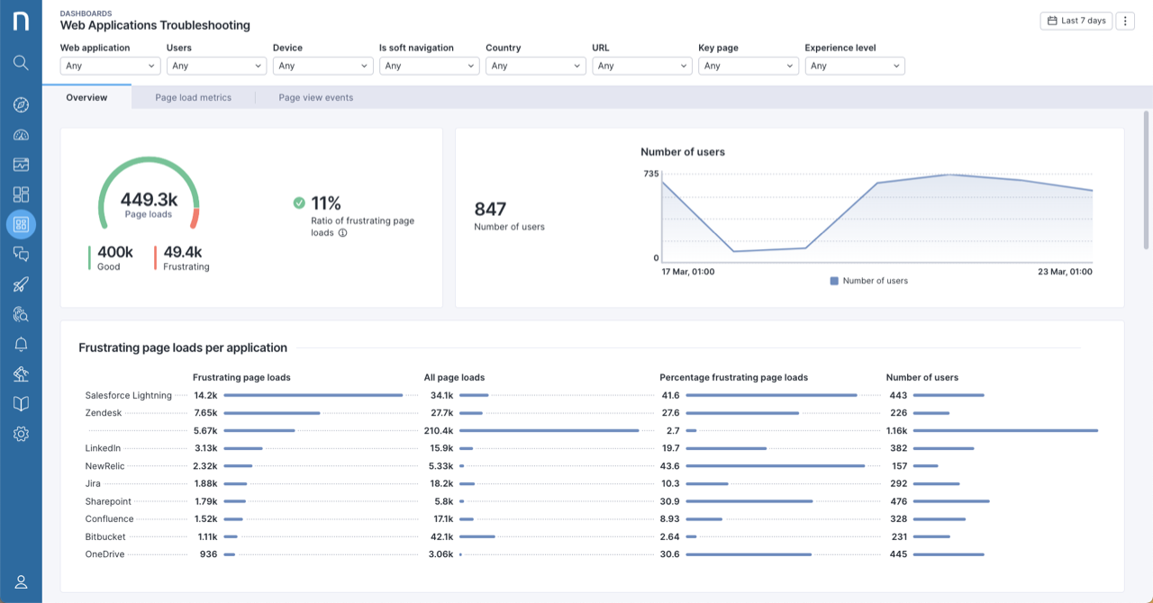Open the settings gear icon
The height and width of the screenshot is (603, 1153).
coord(21,434)
